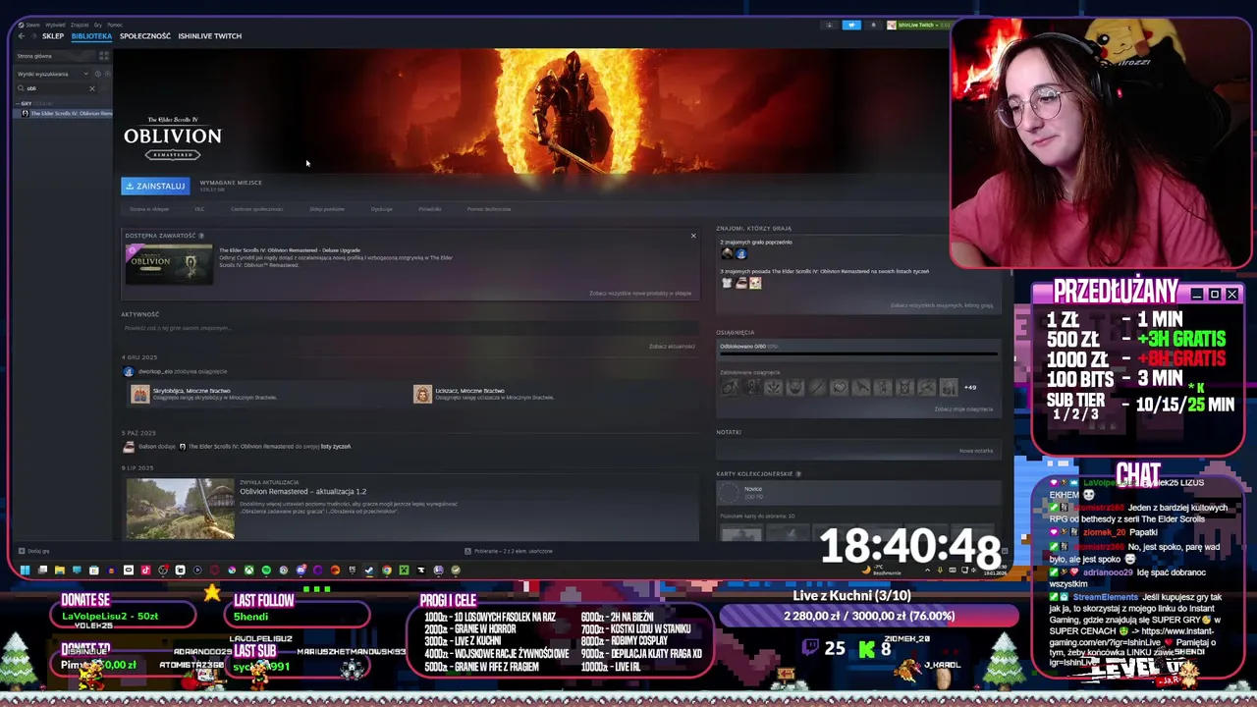The height and width of the screenshot is (707, 1257).
Task: Open the Poradniki link
Action: [430, 209]
